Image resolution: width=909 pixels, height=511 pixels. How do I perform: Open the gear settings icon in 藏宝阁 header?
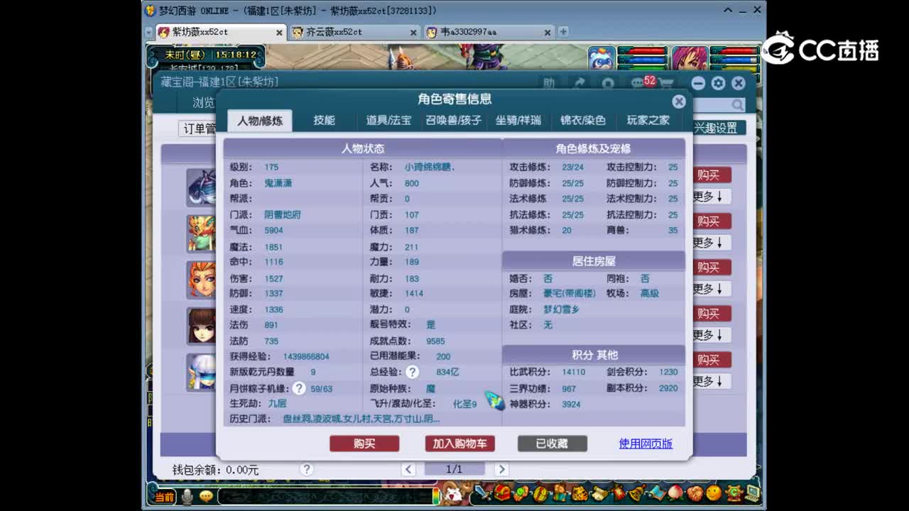coord(718,84)
